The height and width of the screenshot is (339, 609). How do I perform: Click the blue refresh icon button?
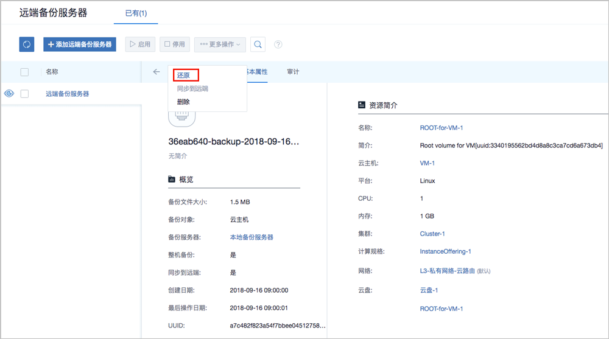27,44
